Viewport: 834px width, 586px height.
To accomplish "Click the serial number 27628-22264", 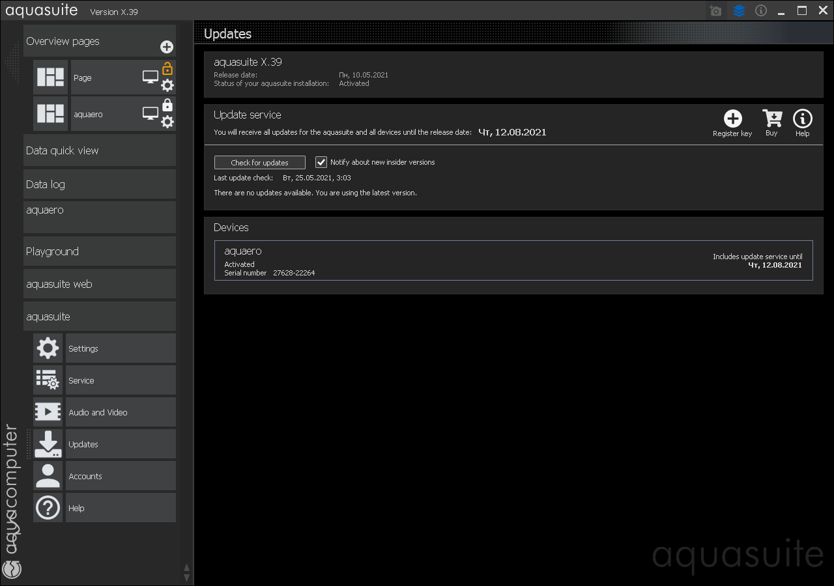I will (x=294, y=273).
